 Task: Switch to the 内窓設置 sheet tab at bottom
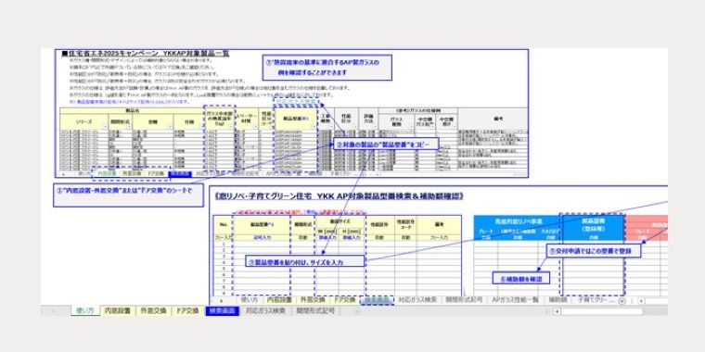pos(118,310)
